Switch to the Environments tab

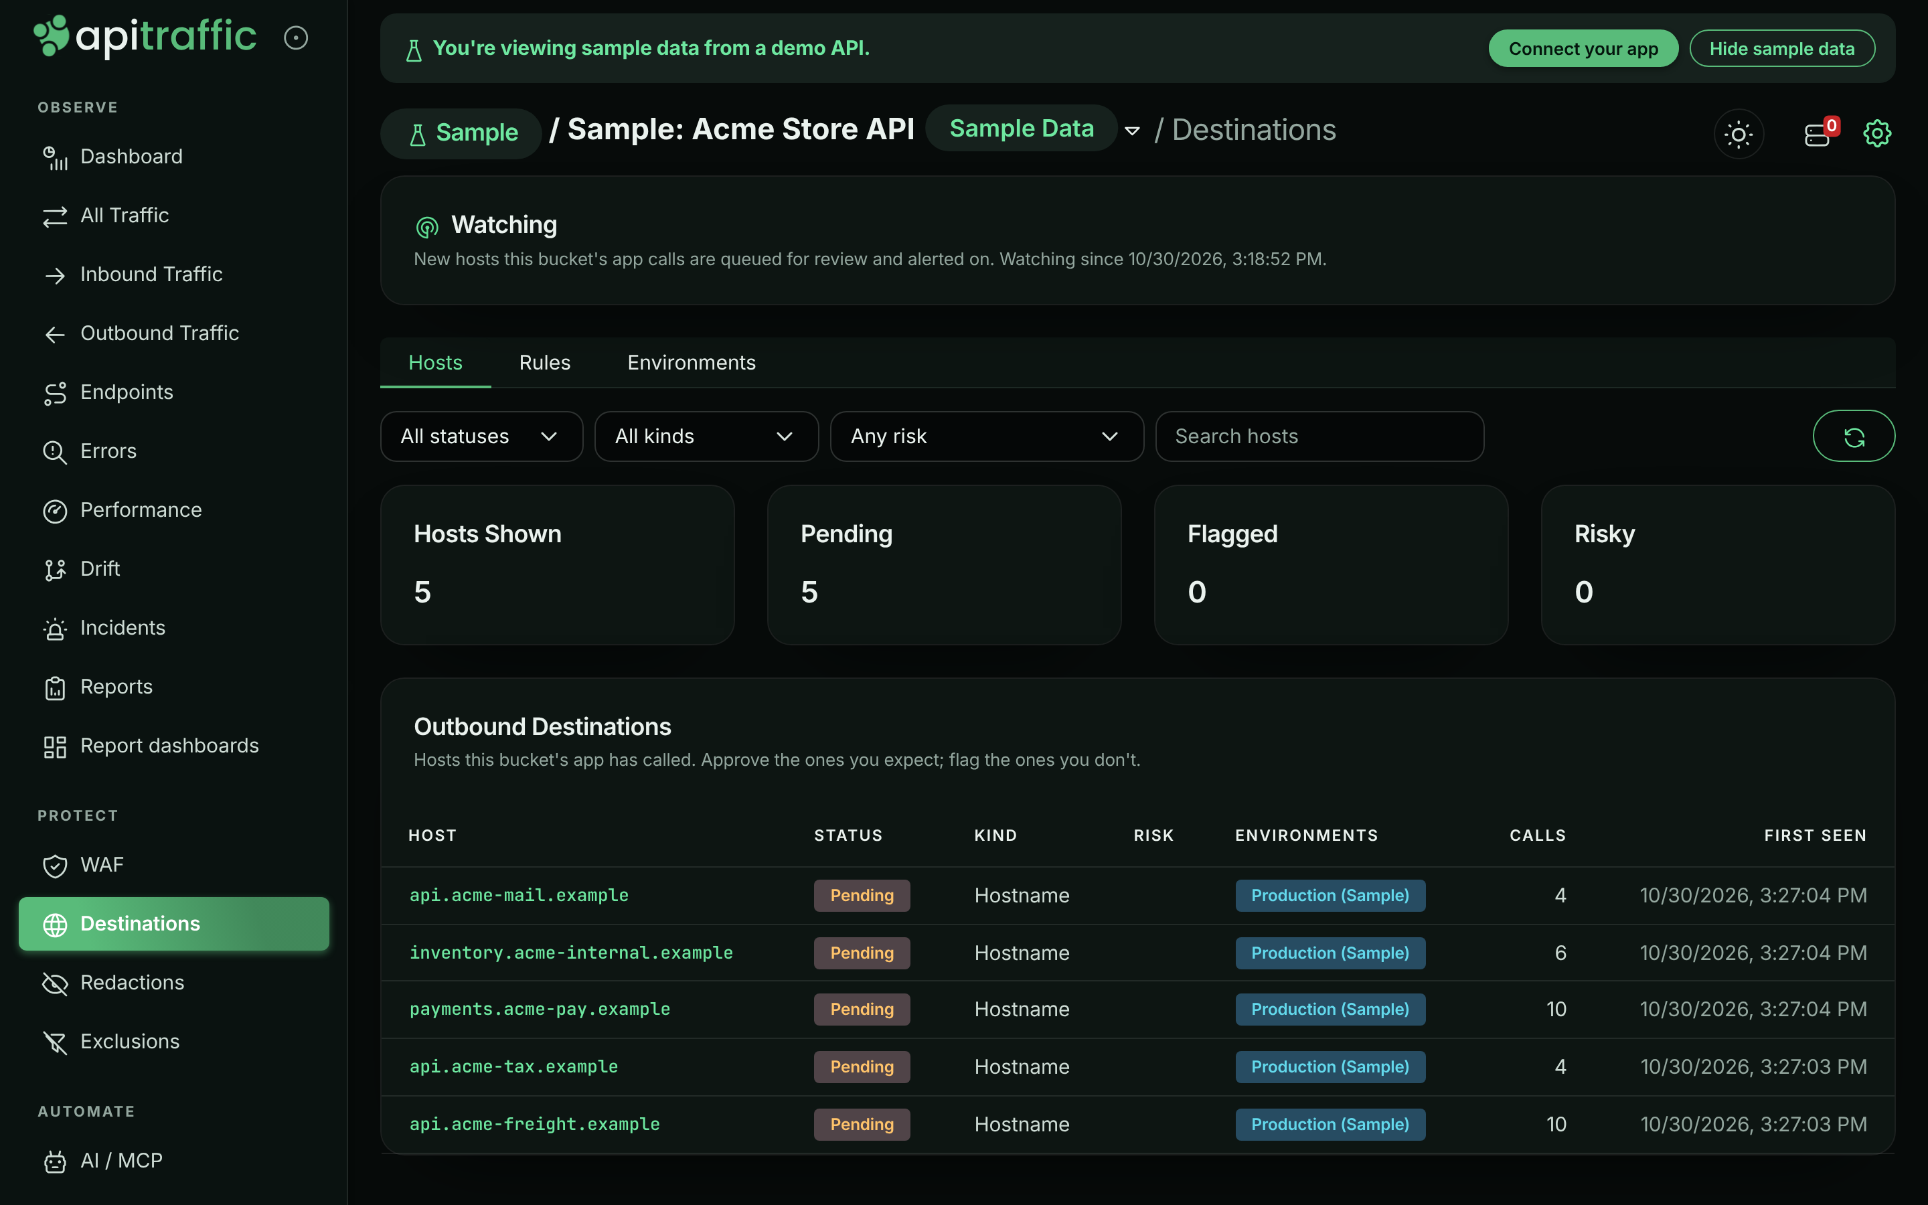(x=692, y=363)
